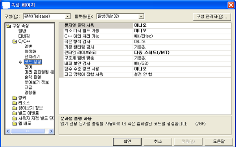Open the 구성(C) configuration dropdown
Viewport: 236px width, 147px height.
pos(68,16)
